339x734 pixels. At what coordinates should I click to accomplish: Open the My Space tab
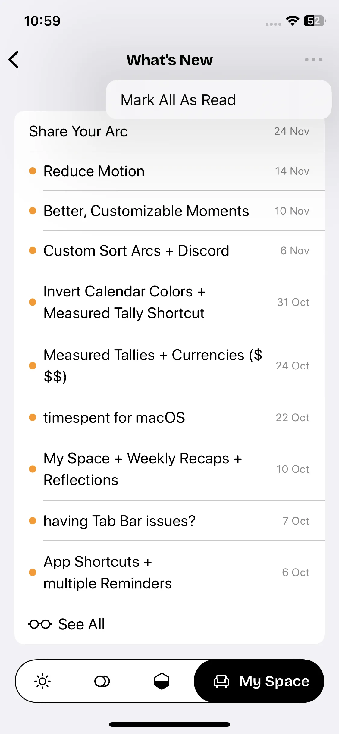pos(259,681)
